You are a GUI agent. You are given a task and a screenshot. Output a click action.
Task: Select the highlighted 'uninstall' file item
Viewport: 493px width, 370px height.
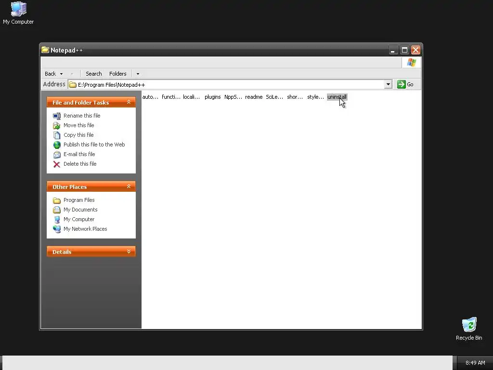tap(337, 97)
